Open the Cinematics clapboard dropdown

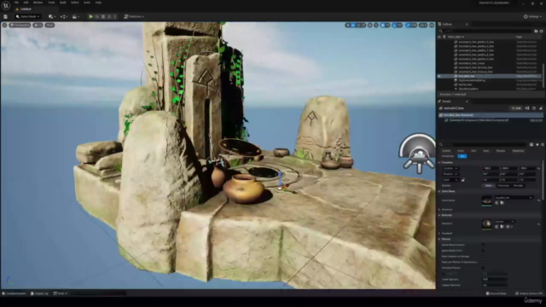coord(75,17)
